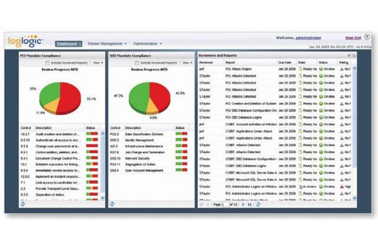Refresh the SOX Mandate Compliance panel
Viewport: 378px width, 248px height.
coord(112,204)
